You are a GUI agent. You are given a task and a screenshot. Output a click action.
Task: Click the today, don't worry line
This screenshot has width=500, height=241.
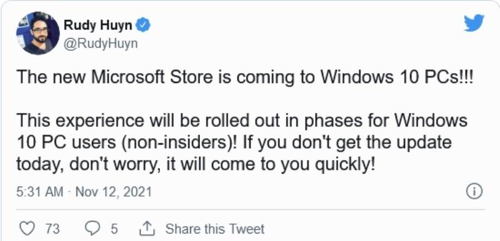[x=195, y=165]
